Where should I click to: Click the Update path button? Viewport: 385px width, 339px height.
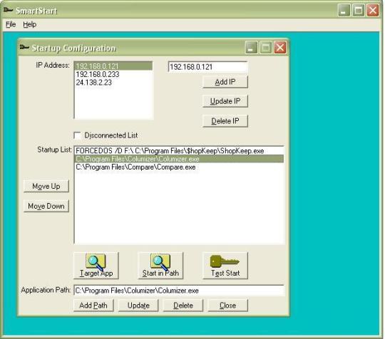coord(138,306)
